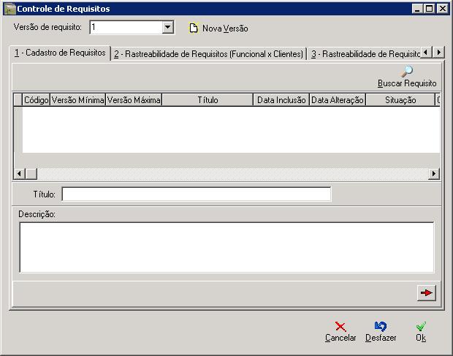Click the Buscar Requisito magnifier icon
Image resolution: width=453 pixels, height=356 pixels.
tap(408, 72)
